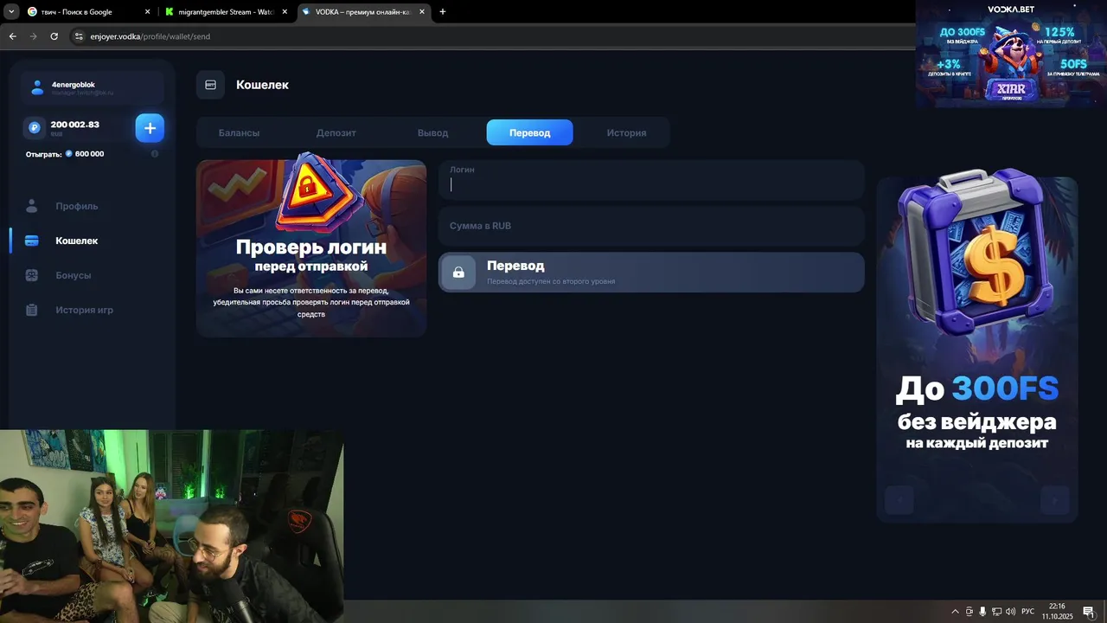Click the История игр clipboard icon

pyautogui.click(x=32, y=310)
